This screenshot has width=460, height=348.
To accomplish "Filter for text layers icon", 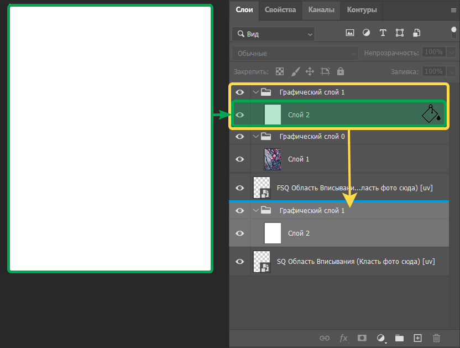I will click(383, 33).
